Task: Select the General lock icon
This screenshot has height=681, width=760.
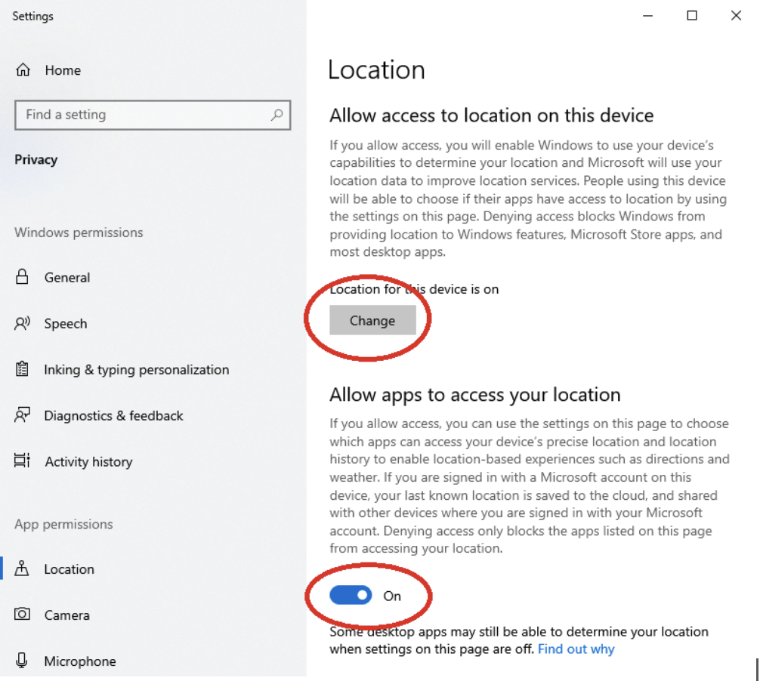Action: [x=23, y=277]
